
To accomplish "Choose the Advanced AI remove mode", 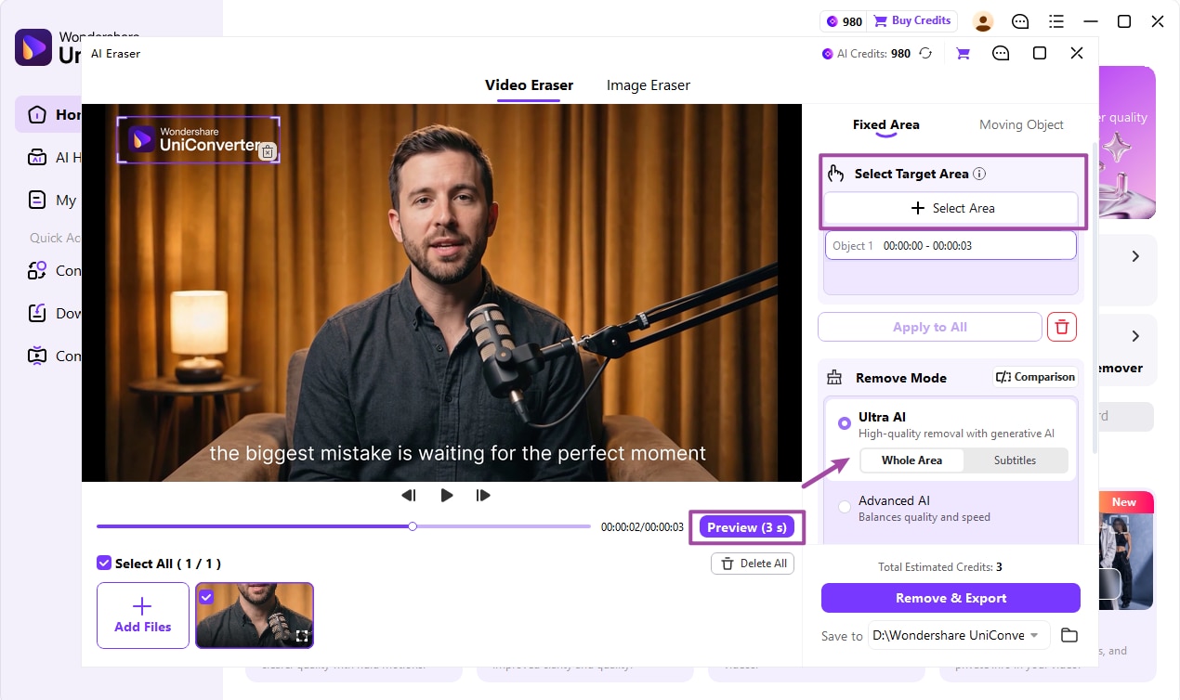I will click(x=845, y=507).
